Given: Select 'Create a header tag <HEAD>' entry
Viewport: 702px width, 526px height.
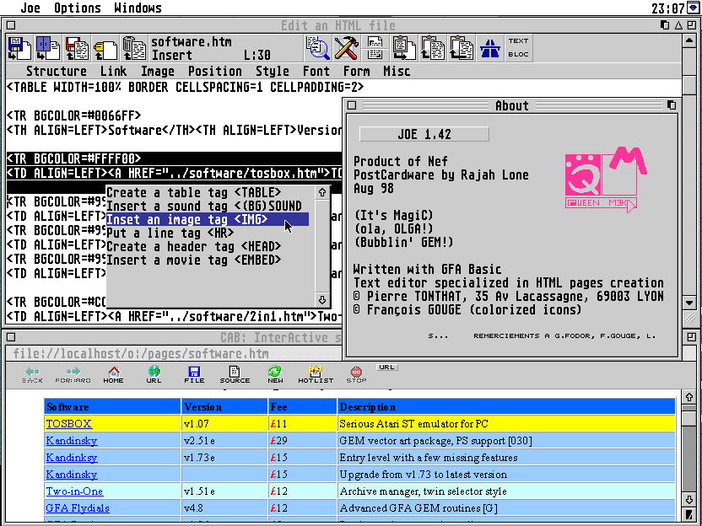Looking at the screenshot, I should point(208,246).
